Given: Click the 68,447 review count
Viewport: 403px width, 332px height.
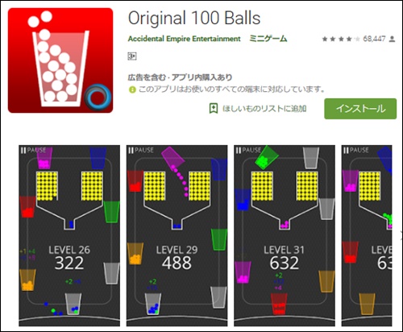Looking at the screenshot, I should coord(374,39).
